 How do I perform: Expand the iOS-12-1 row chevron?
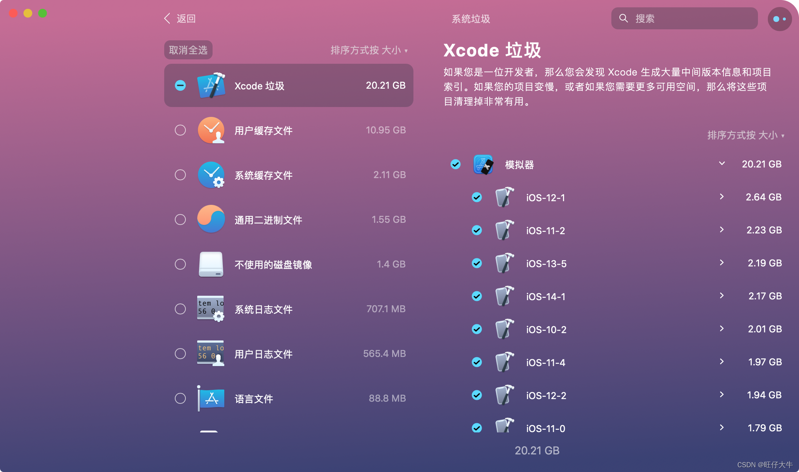pyautogui.click(x=722, y=196)
